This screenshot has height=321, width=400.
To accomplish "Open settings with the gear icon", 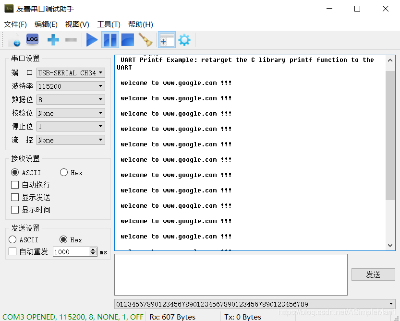I will [x=184, y=40].
